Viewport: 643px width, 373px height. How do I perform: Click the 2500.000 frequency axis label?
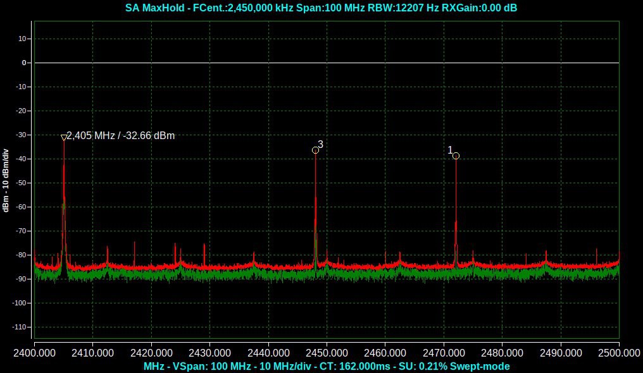618,352
